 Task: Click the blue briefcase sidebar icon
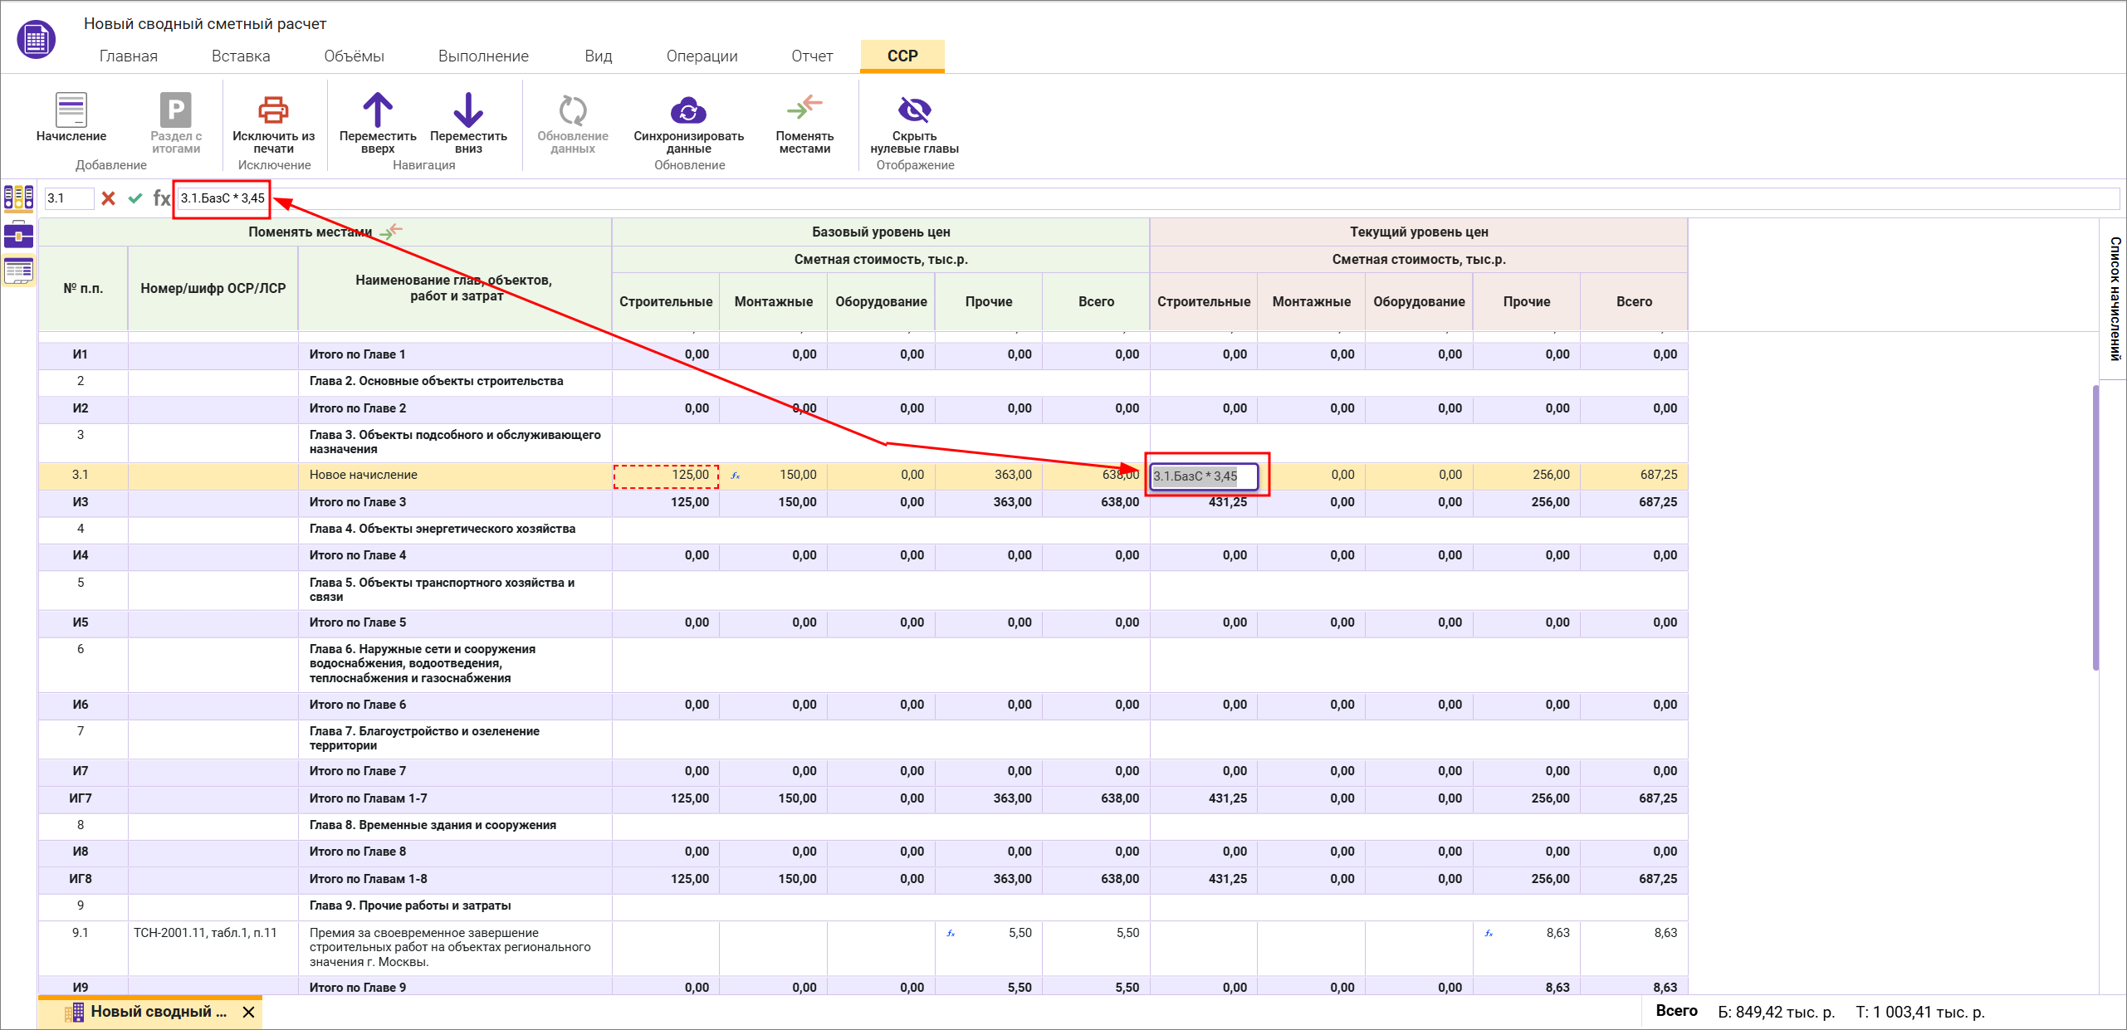(x=18, y=235)
